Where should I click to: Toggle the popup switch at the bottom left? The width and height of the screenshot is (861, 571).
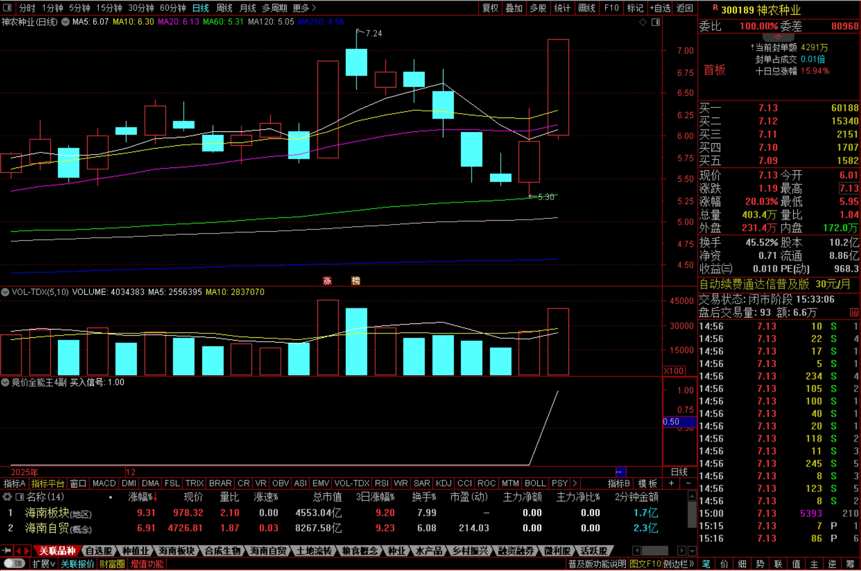click(x=14, y=563)
